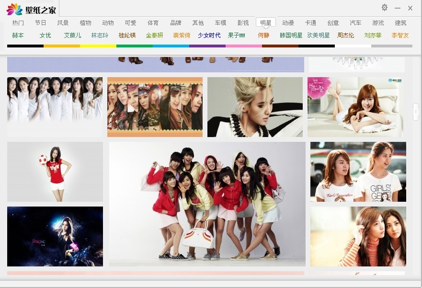
Task: Filter wallpapers by blue color bar
Action: tap(171, 46)
